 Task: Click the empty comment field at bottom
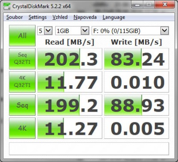click(x=89, y=149)
